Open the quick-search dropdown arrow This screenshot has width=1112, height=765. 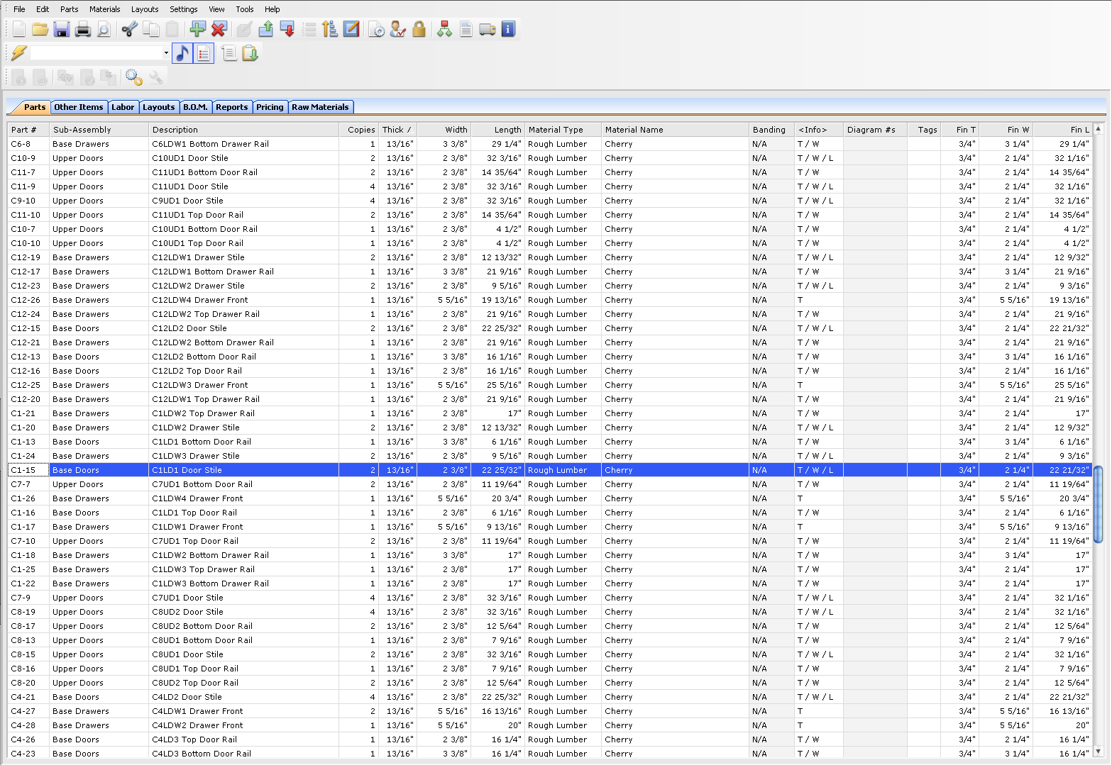(x=165, y=52)
